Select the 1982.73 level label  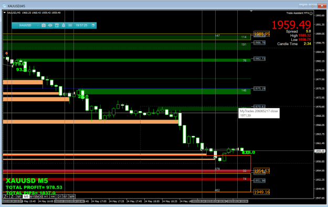click(259, 59)
